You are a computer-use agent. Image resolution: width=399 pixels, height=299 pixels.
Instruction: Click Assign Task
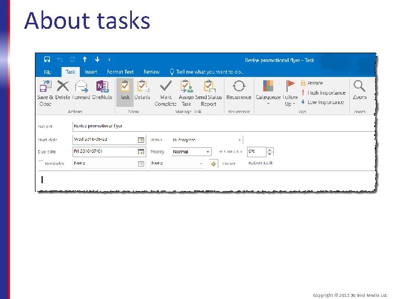[186, 93]
